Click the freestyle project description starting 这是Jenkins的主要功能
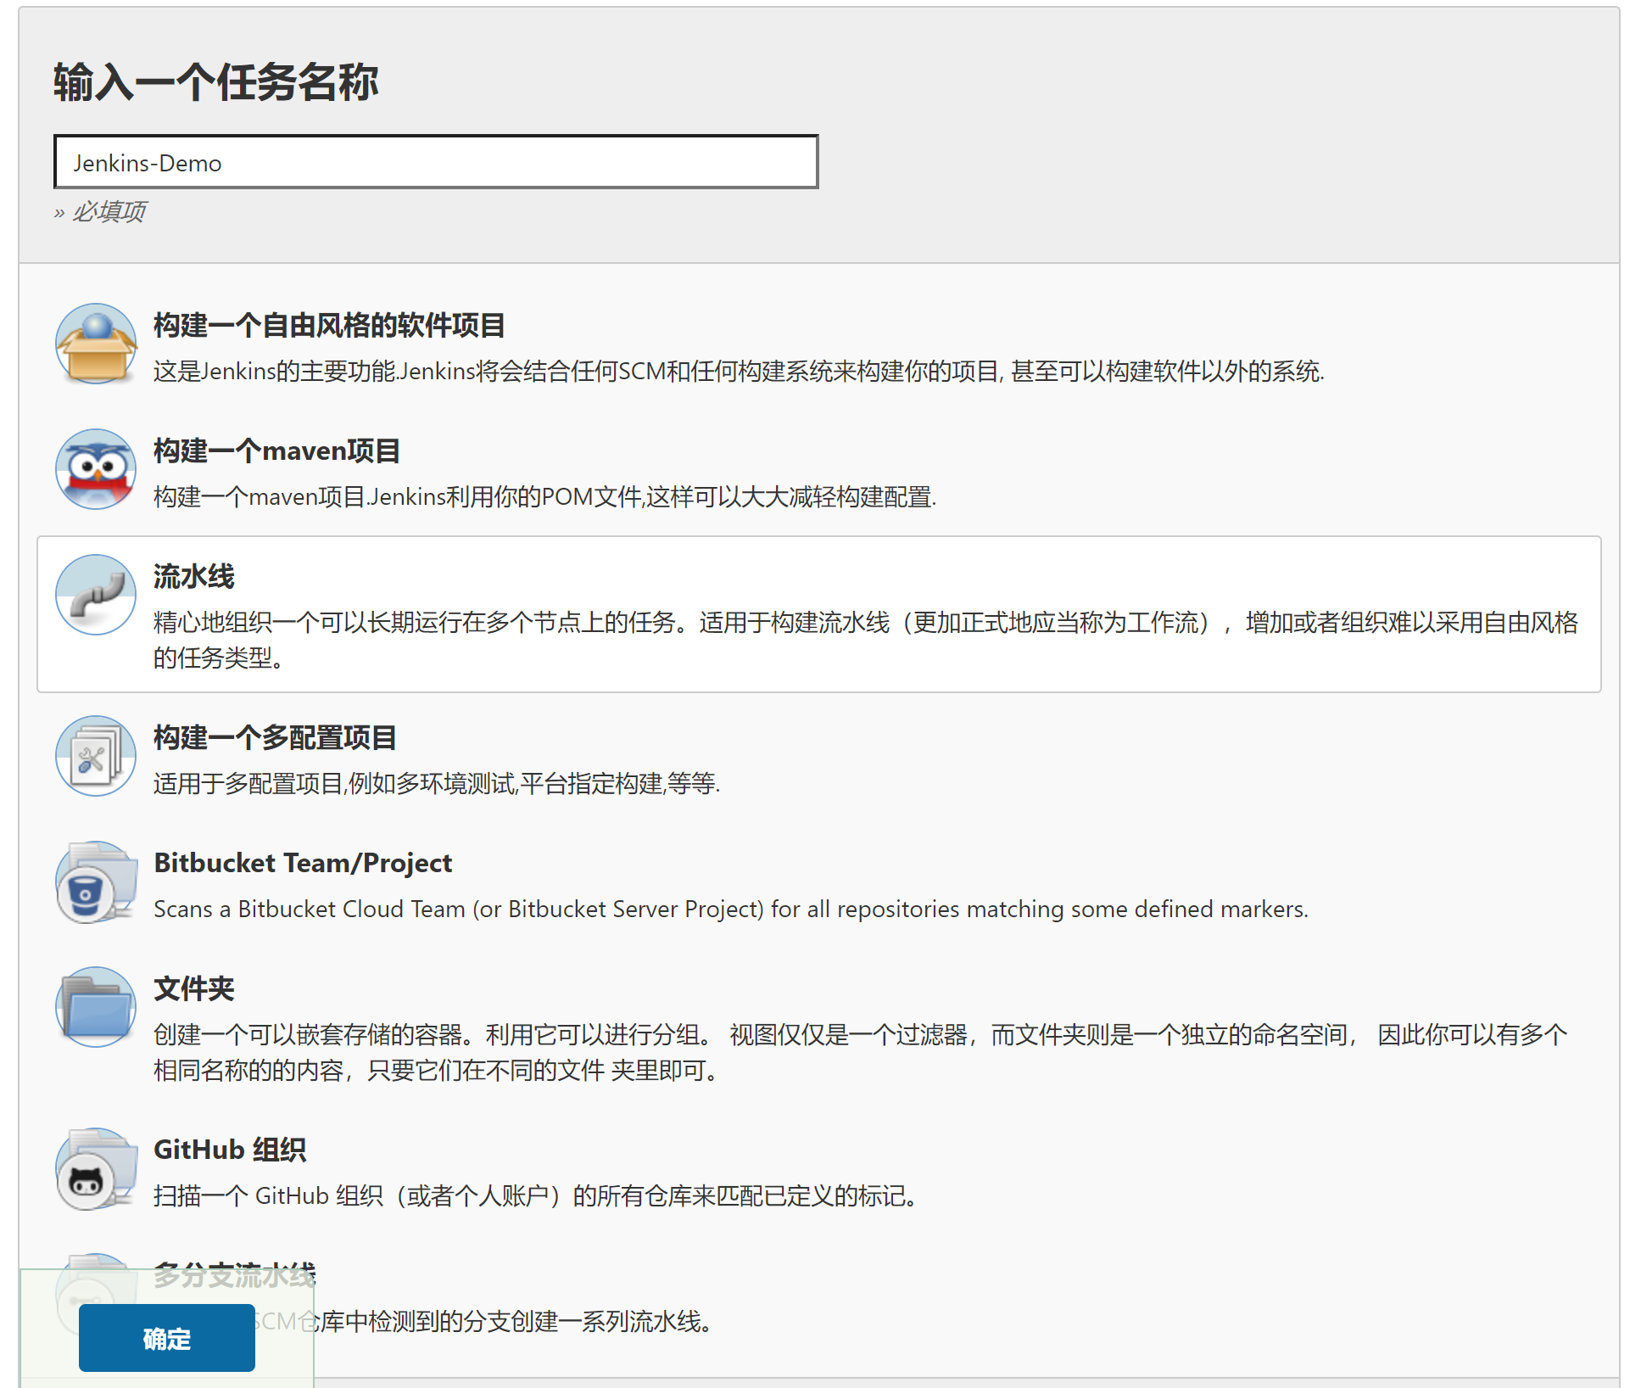This screenshot has height=1388, width=1630. pyautogui.click(x=739, y=372)
